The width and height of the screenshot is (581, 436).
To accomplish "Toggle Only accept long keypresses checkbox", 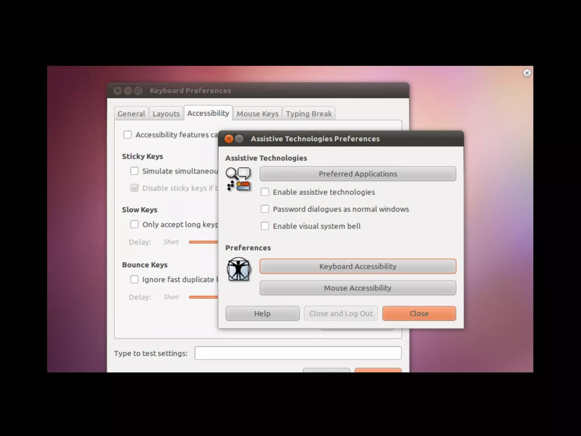I will 134,225.
